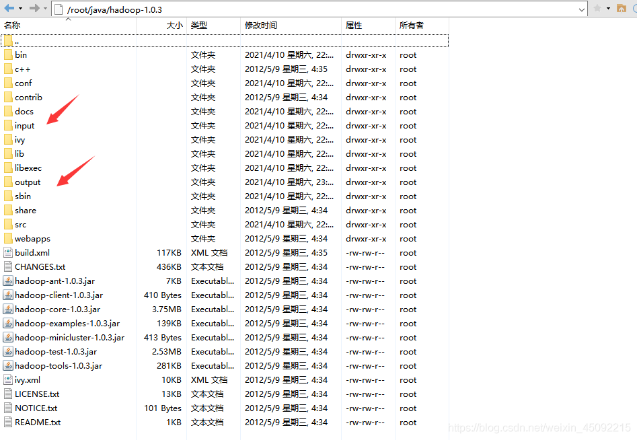Select the parent directory '..' entry
This screenshot has width=637, height=440.
click(17, 41)
